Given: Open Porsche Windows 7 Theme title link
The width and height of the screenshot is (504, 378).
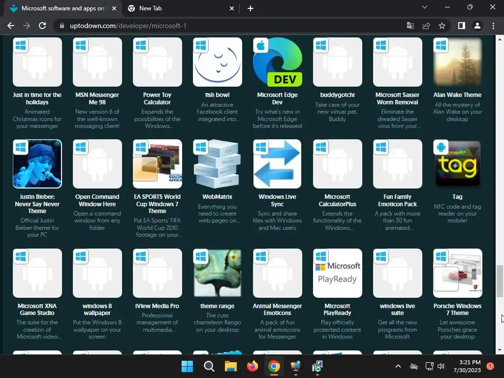Looking at the screenshot, I should pos(457,309).
